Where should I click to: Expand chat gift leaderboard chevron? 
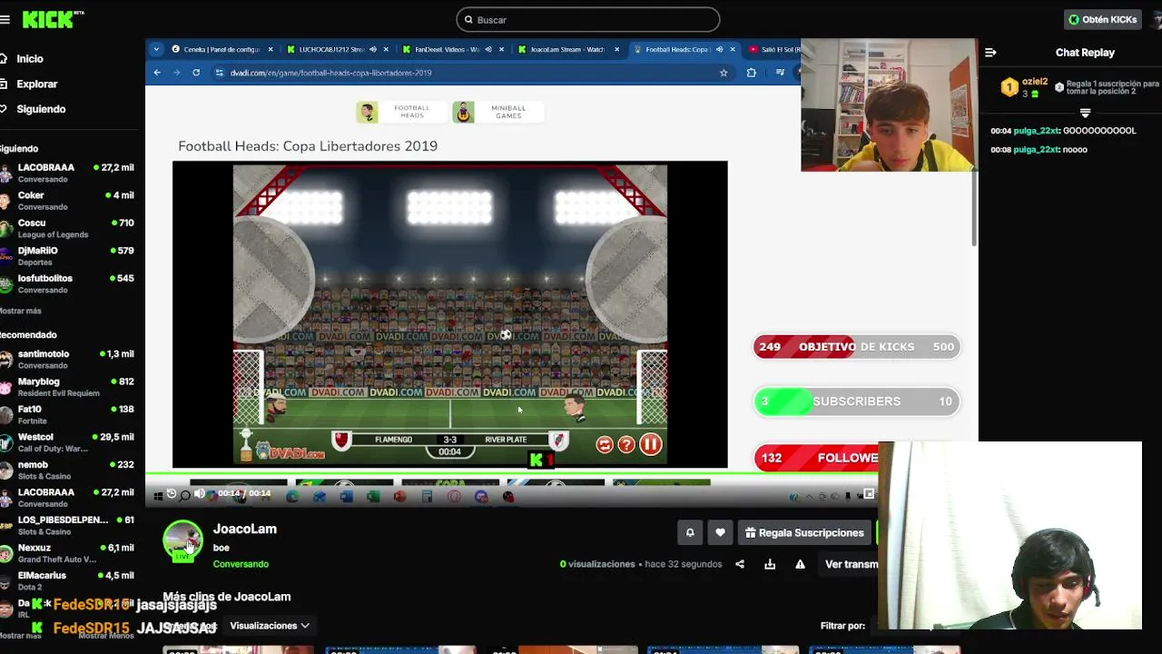click(x=1085, y=113)
